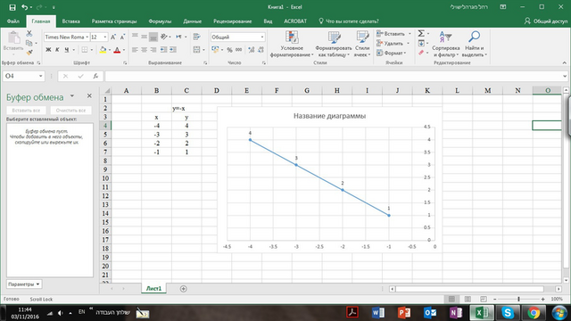Click the Очистить все button
This screenshot has width=571, height=321.
click(x=71, y=111)
